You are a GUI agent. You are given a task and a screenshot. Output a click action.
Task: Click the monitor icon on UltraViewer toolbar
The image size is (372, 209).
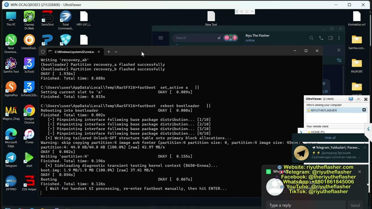pos(247,11)
